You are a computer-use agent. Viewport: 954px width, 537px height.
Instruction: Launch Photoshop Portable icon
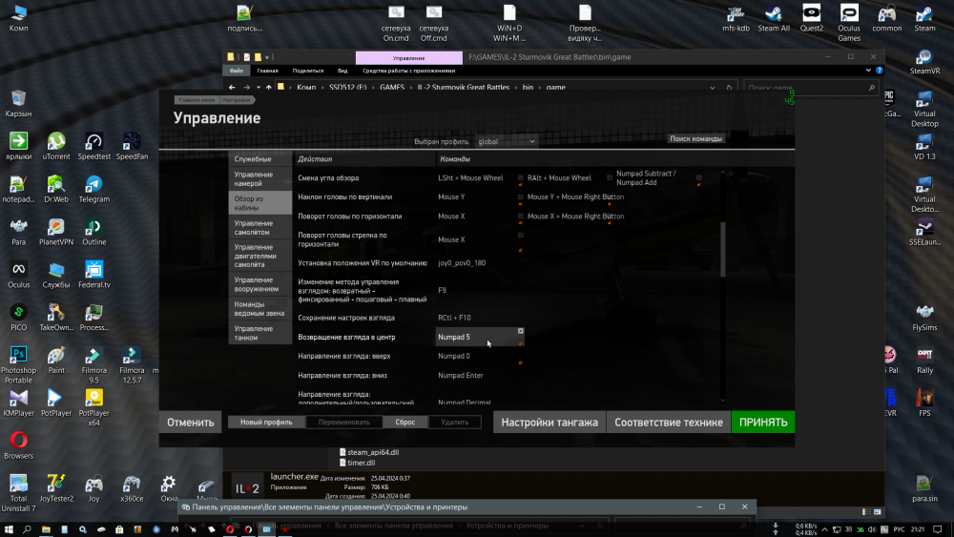[18, 364]
